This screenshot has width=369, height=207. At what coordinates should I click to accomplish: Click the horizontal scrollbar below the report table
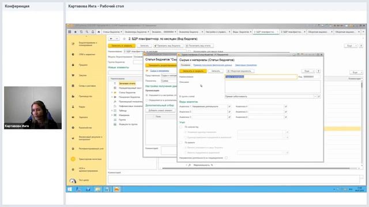tap(256, 168)
